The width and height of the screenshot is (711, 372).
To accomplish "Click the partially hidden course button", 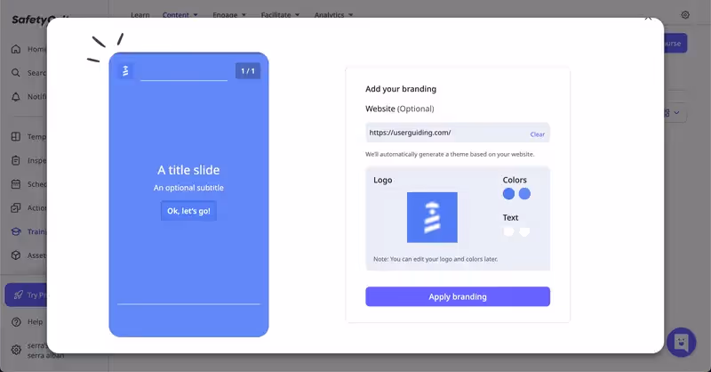I will 675,43.
